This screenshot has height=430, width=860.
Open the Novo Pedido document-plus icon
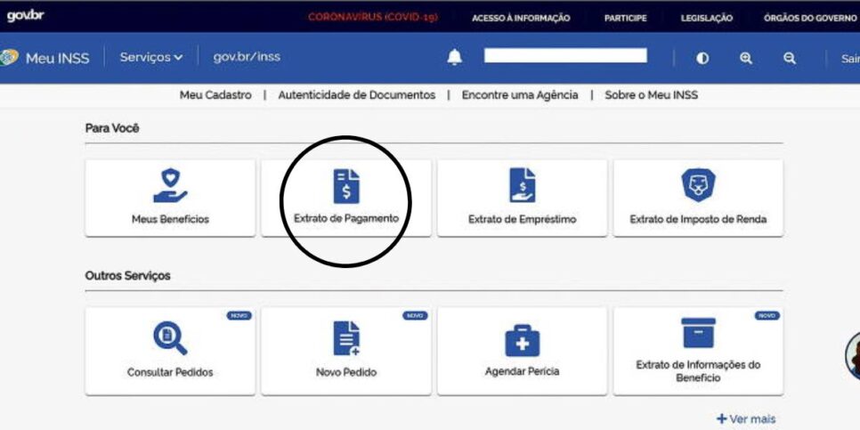pos(346,338)
